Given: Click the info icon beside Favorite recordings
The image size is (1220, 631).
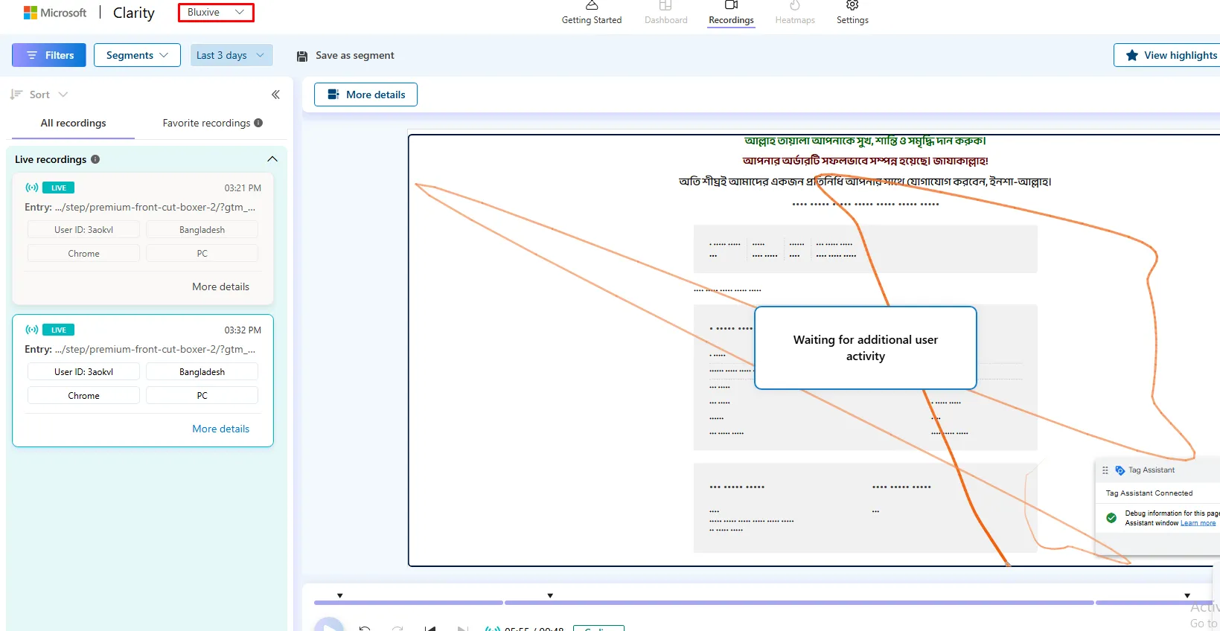Looking at the screenshot, I should (x=258, y=123).
